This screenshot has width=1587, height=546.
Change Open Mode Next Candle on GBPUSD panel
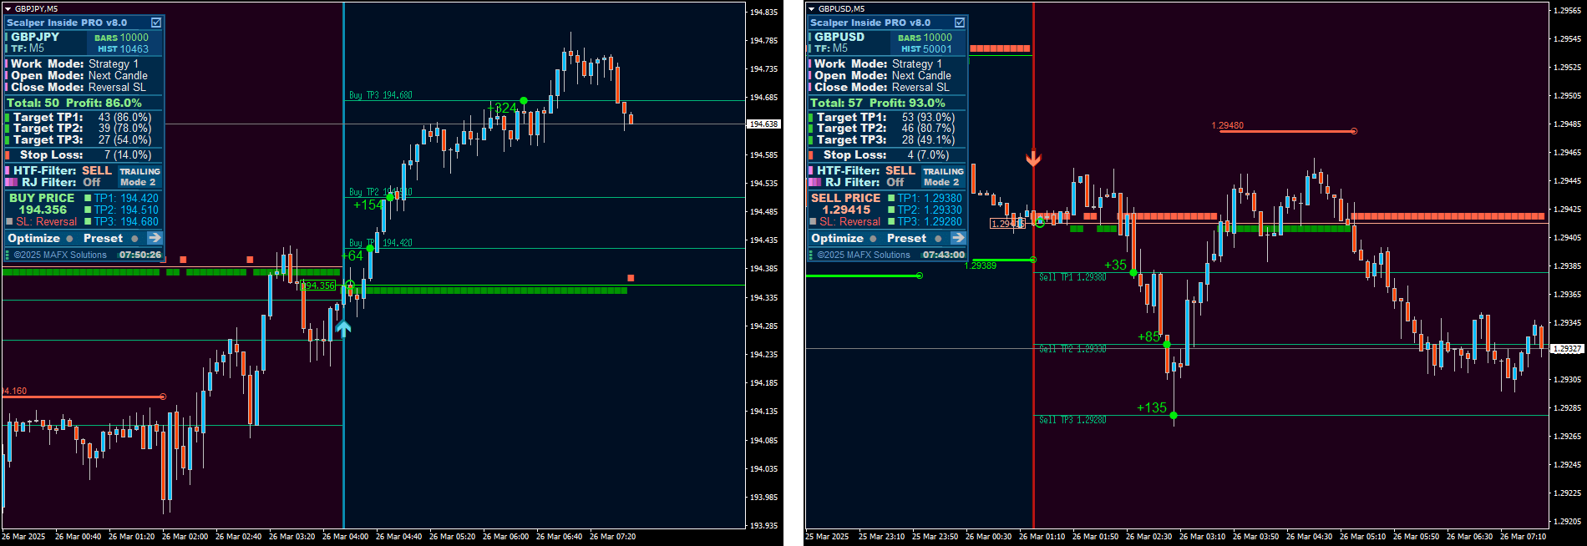click(x=921, y=75)
